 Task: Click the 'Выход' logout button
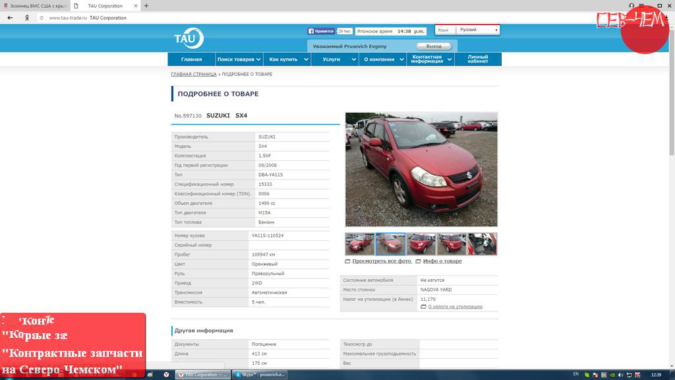coord(434,46)
